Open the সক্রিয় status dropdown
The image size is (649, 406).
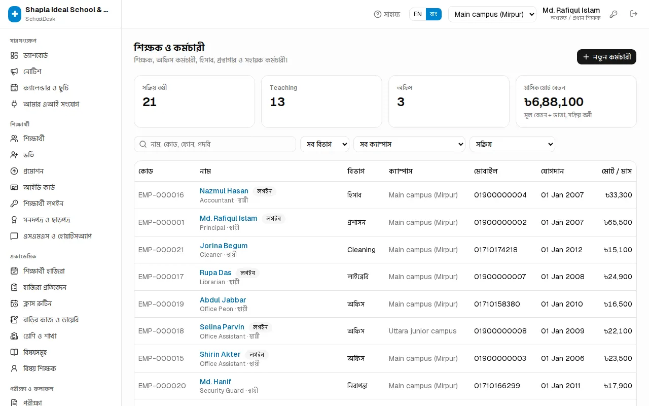click(x=512, y=144)
